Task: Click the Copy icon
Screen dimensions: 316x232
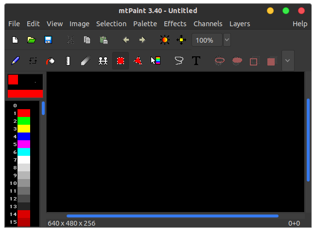Action: coord(87,40)
